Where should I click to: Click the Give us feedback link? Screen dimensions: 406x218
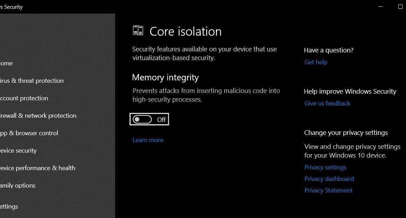[x=327, y=103]
